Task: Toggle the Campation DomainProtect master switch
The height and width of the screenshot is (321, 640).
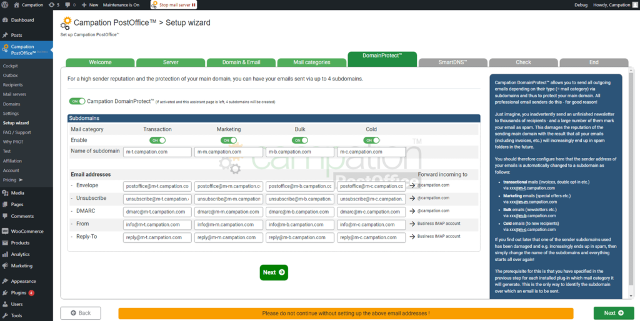Action: [x=77, y=101]
